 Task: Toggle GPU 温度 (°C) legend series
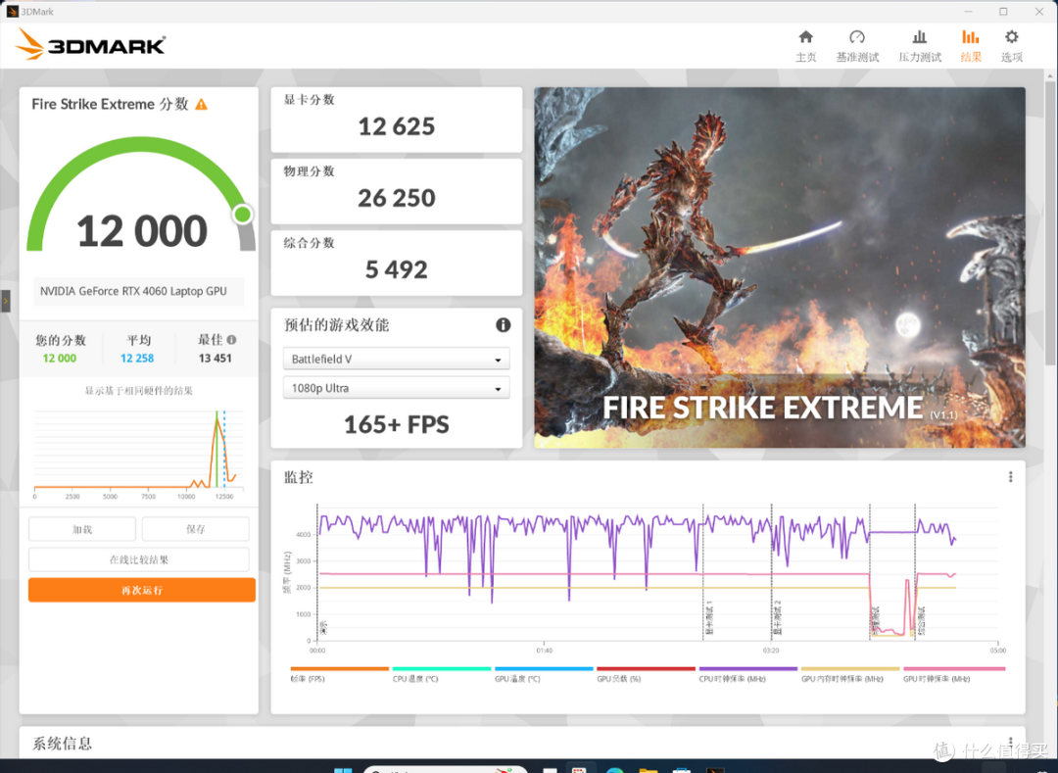[x=544, y=674]
